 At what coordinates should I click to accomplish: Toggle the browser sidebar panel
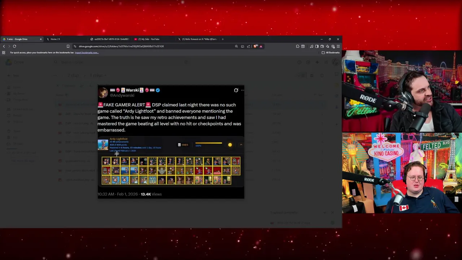(317, 46)
